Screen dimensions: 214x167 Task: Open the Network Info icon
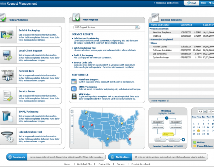(7, 75)
